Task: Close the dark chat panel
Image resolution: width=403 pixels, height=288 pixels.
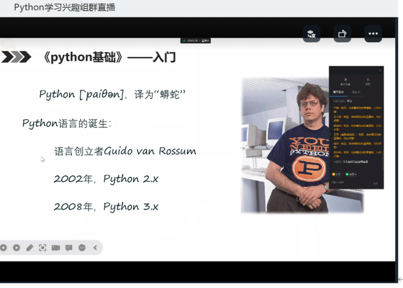Action: [x=380, y=71]
